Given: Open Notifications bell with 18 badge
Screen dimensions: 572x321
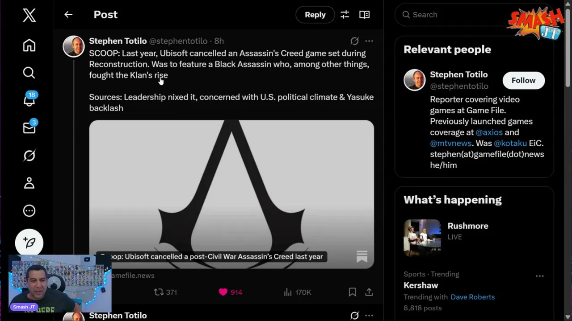Looking at the screenshot, I should [29, 99].
